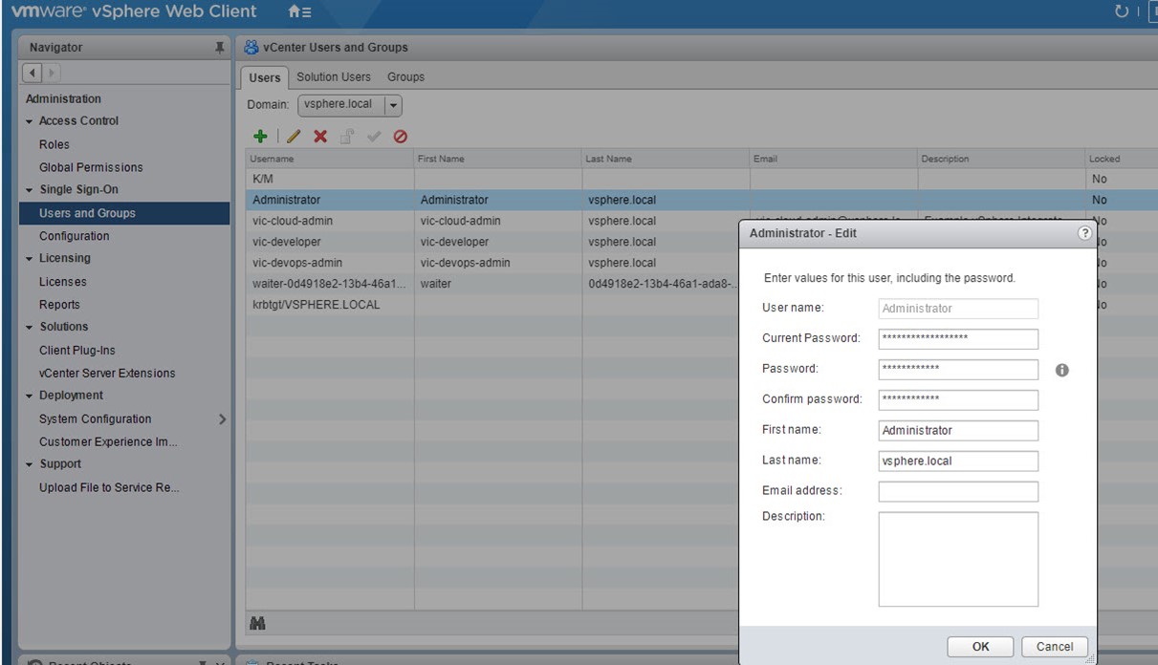Click the Password field
1158x665 pixels.
pyautogui.click(x=958, y=369)
